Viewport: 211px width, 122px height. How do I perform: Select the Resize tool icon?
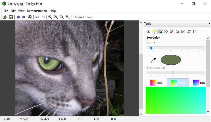point(183,32)
